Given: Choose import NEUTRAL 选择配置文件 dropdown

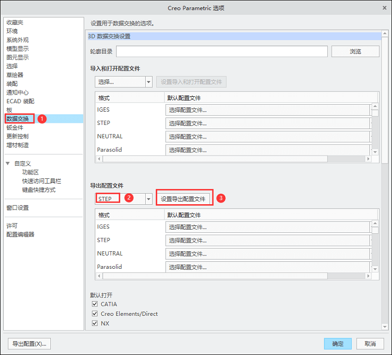Looking at the screenshot, I should pos(268,137).
